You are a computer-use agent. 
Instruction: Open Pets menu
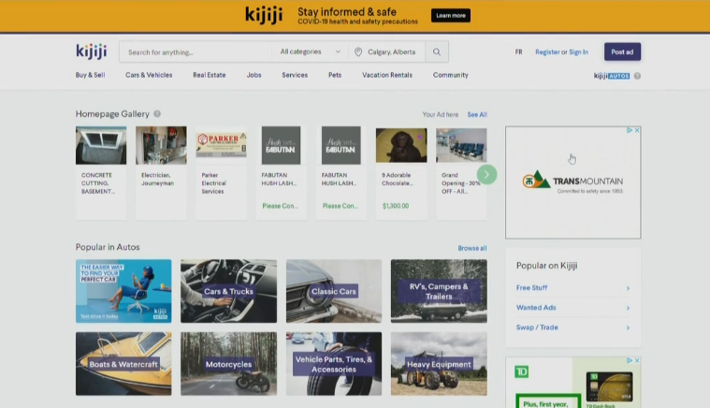coord(335,75)
